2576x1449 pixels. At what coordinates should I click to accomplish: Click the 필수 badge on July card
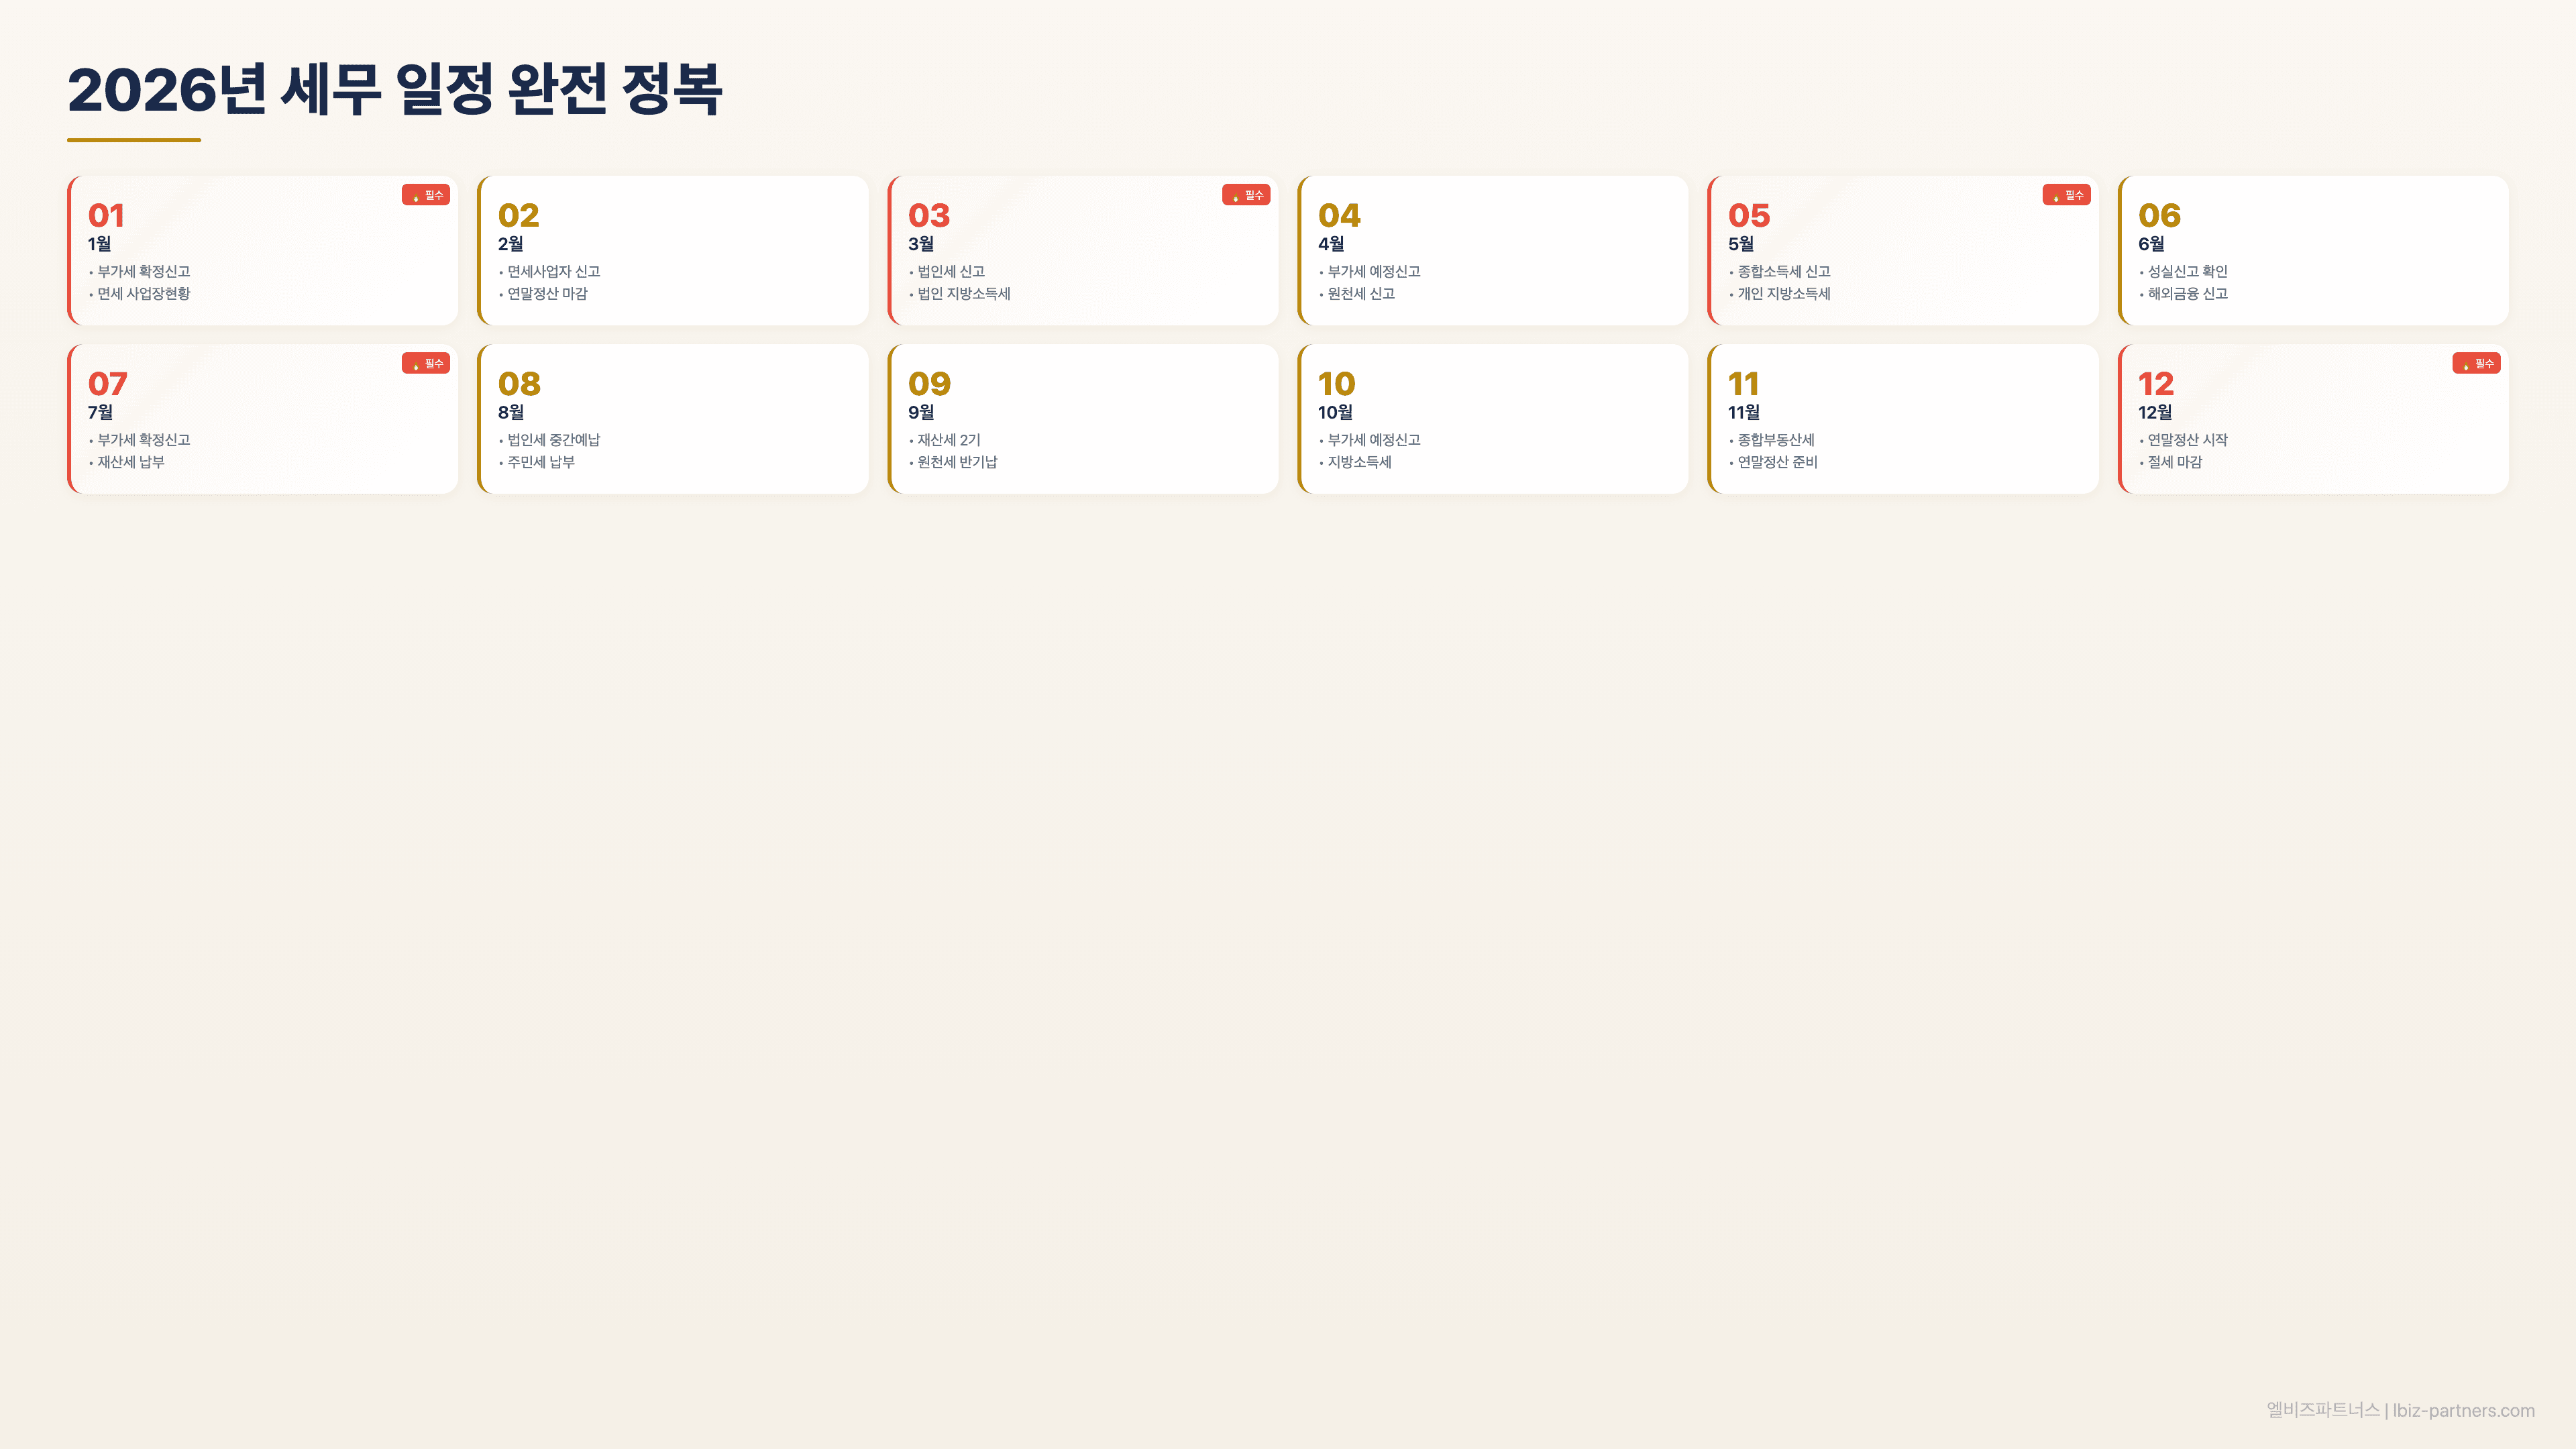(426, 363)
